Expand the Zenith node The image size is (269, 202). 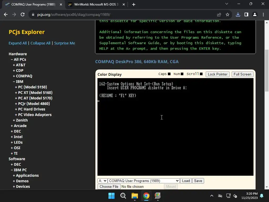point(20,120)
